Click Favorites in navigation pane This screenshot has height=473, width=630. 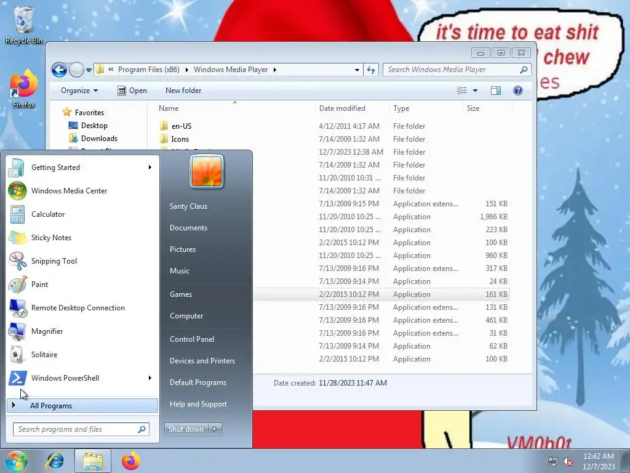83,112
